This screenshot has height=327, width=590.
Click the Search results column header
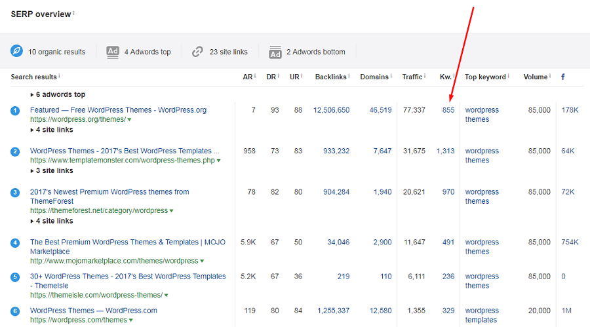pos(33,77)
